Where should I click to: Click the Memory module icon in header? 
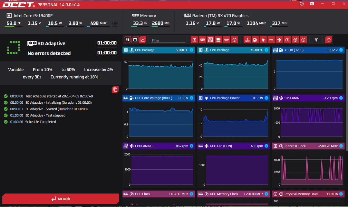point(135,15)
